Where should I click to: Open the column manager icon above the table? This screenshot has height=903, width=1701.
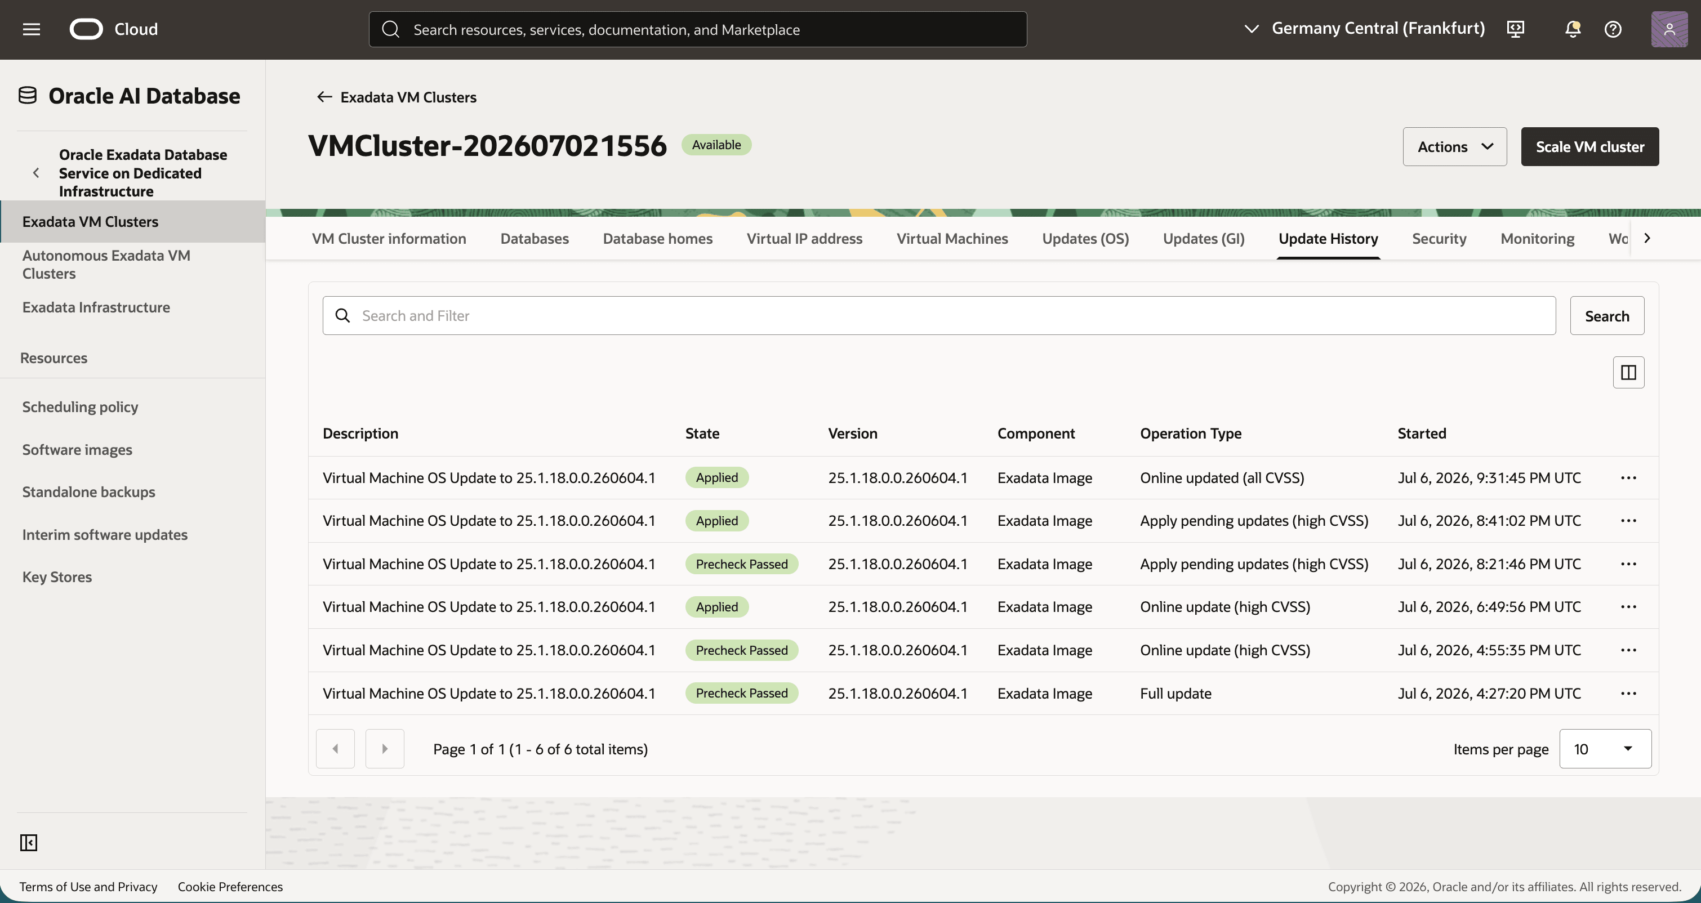1628,372
